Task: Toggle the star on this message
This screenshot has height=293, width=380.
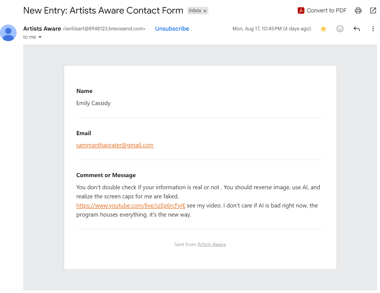Action: [323, 29]
